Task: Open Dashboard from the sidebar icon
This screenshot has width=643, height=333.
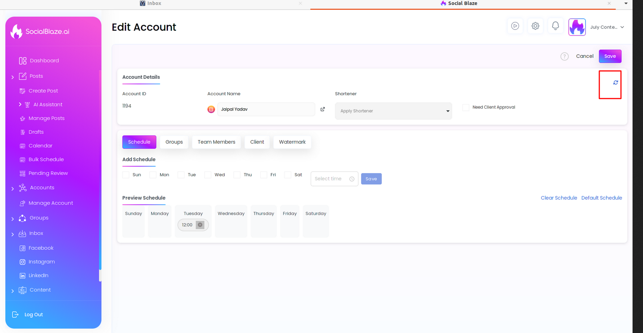Action: coord(23,60)
